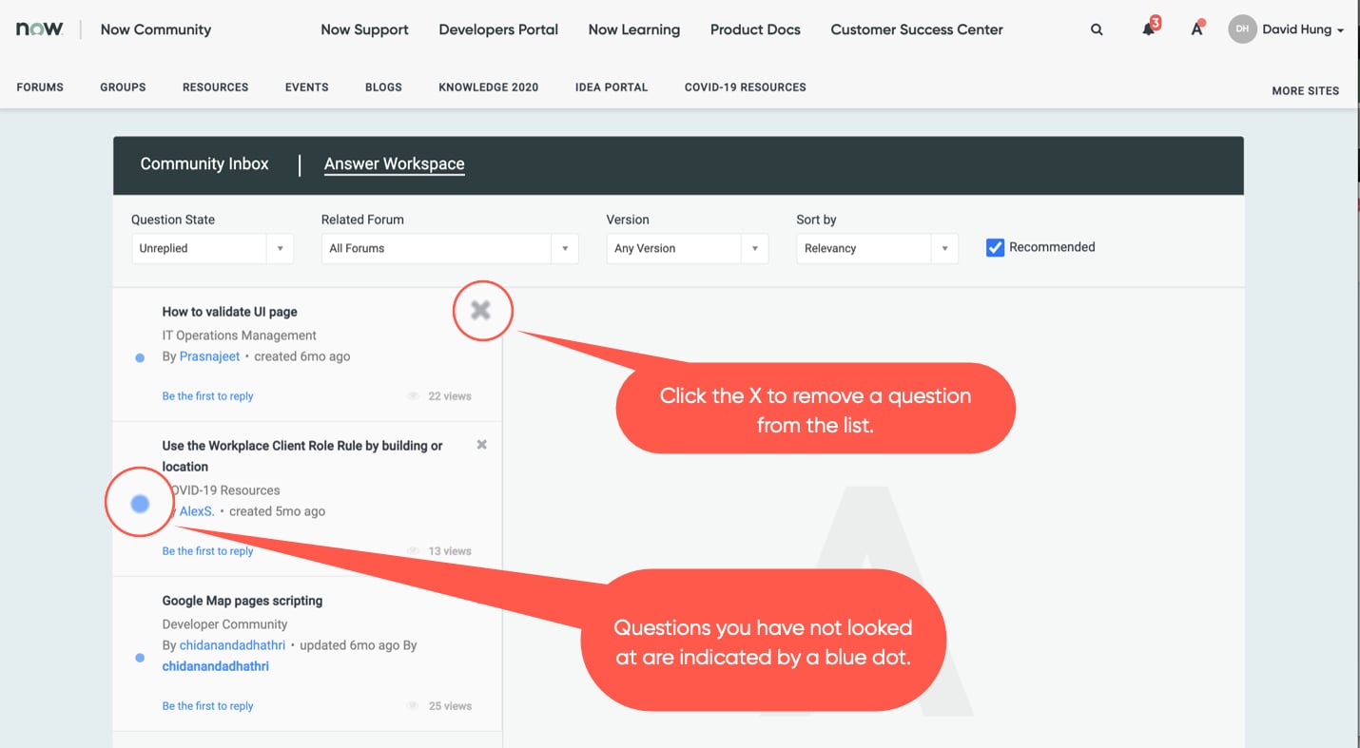Open the FORUMS menu item
Screen dimensions: 1360x748
(40, 87)
